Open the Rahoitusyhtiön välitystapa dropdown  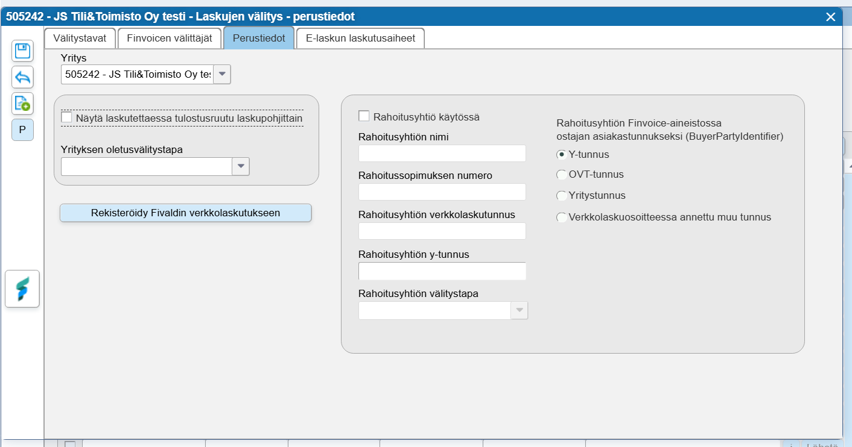(519, 311)
